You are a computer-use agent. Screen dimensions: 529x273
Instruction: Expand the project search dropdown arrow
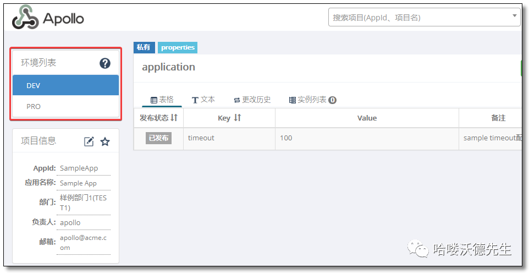click(515, 15)
